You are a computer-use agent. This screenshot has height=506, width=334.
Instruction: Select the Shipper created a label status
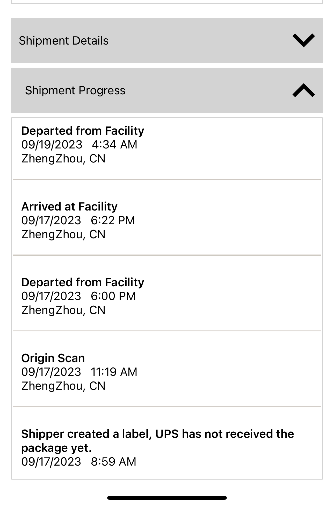(157, 441)
